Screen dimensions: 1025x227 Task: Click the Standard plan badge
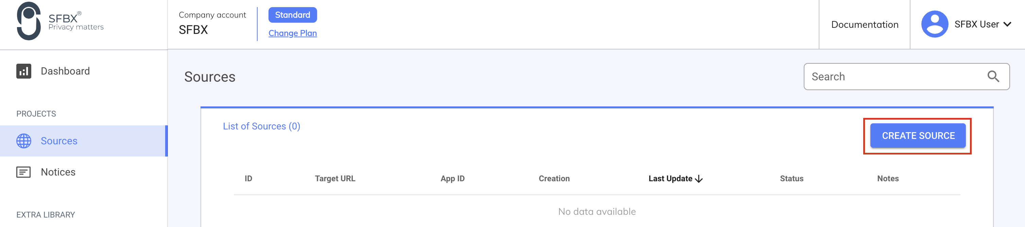click(x=293, y=15)
